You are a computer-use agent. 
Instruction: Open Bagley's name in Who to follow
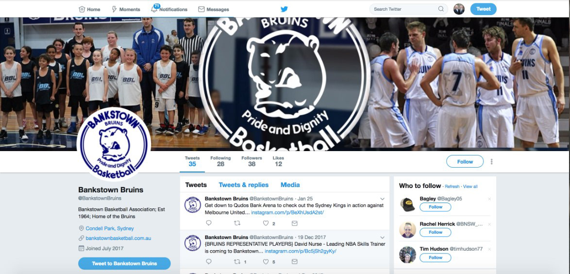pyautogui.click(x=427, y=199)
